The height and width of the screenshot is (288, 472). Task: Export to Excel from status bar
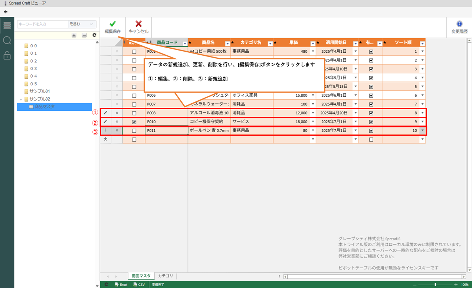[x=121, y=284]
